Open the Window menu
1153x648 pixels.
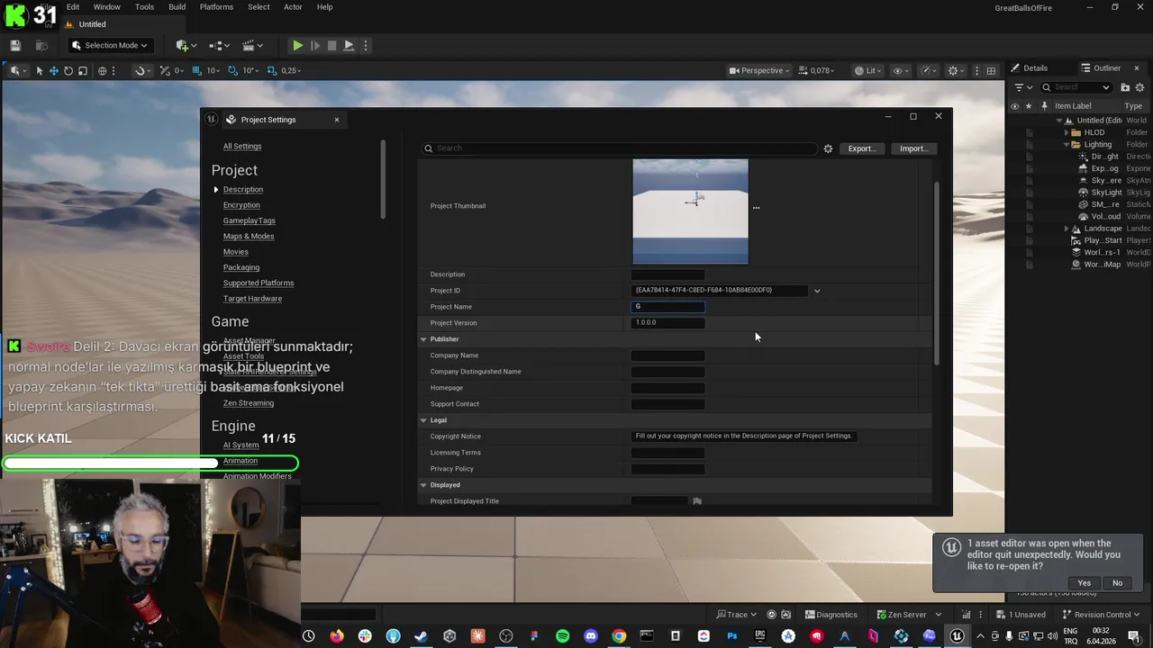(x=106, y=7)
